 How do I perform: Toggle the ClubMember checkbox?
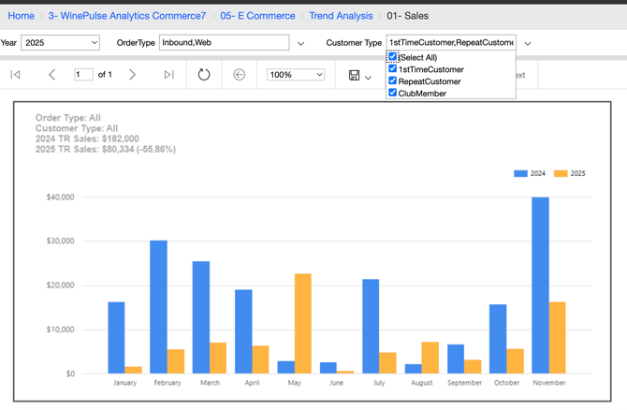point(393,93)
